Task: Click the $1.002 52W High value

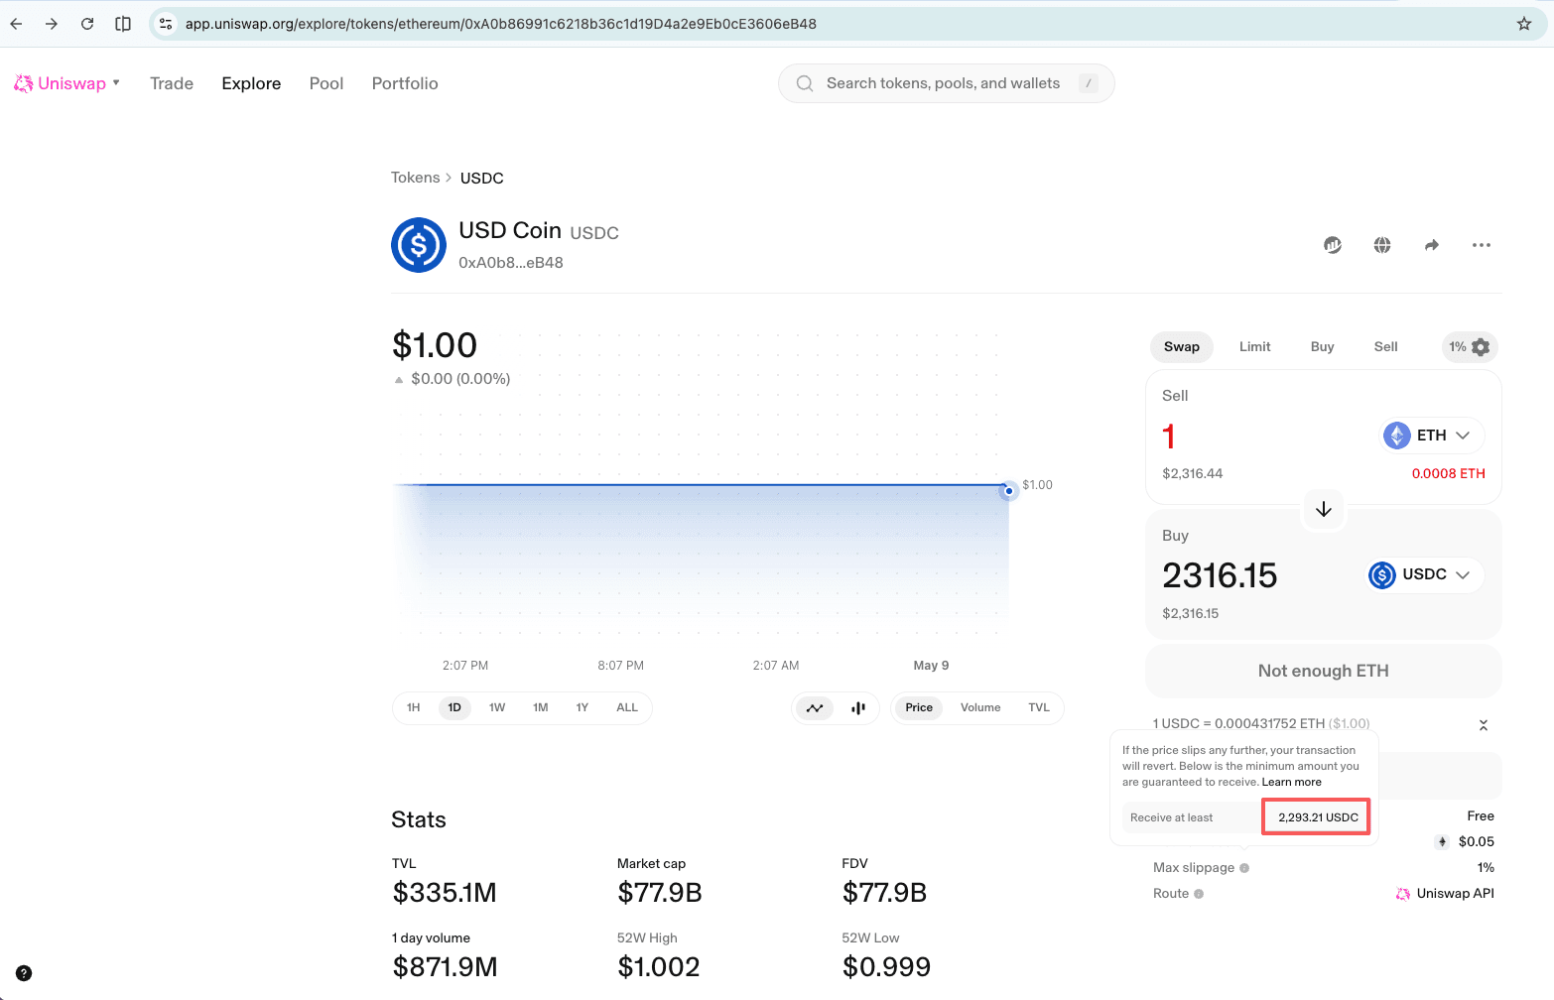Action: click(659, 966)
